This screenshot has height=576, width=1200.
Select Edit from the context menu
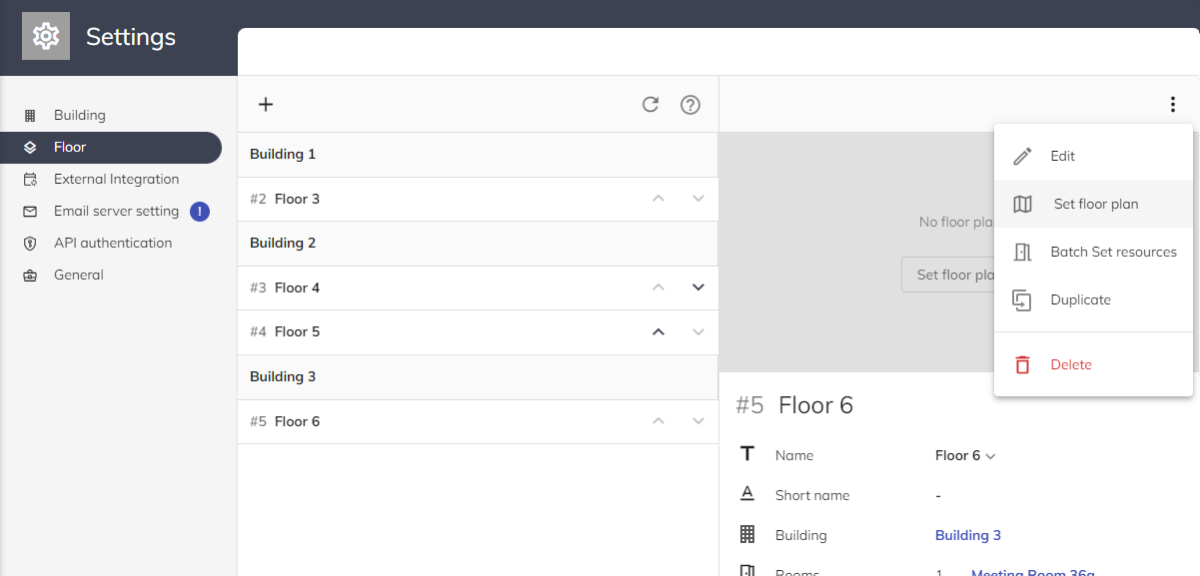(x=1062, y=157)
